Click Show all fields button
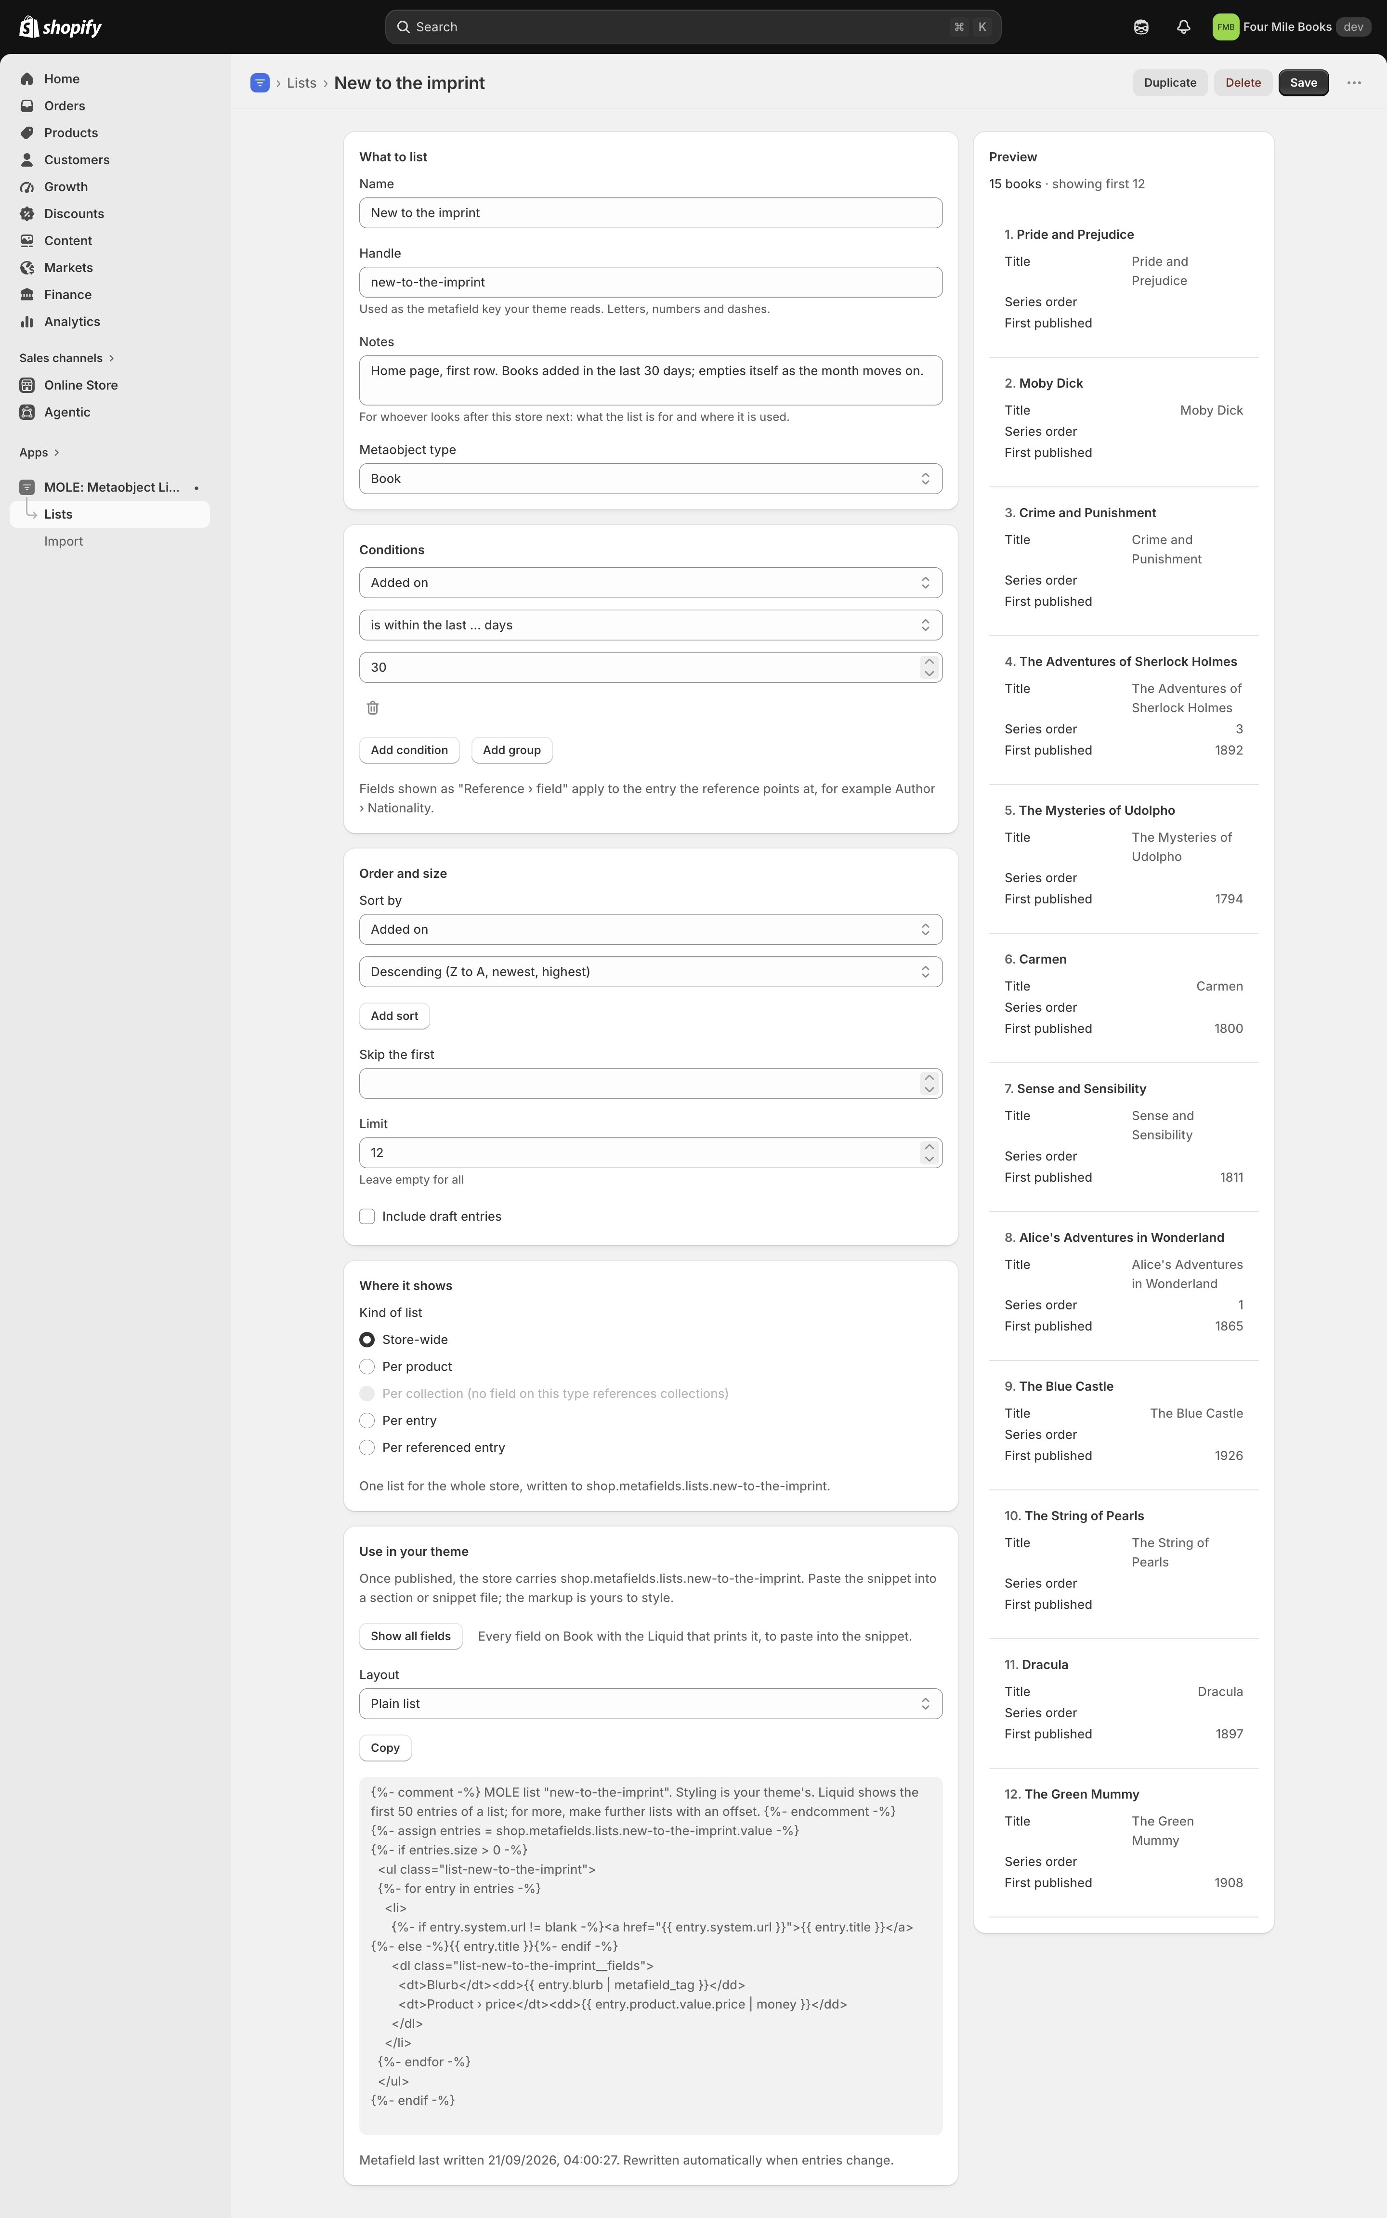The image size is (1387, 2218). [410, 1636]
